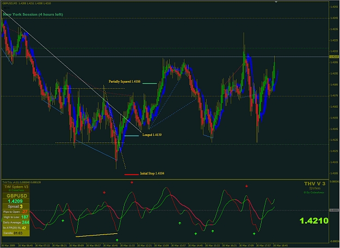The width and height of the screenshot is (340, 248).
Task: Click the 'By Cobraforex' credit text at right
Action: [314, 193]
